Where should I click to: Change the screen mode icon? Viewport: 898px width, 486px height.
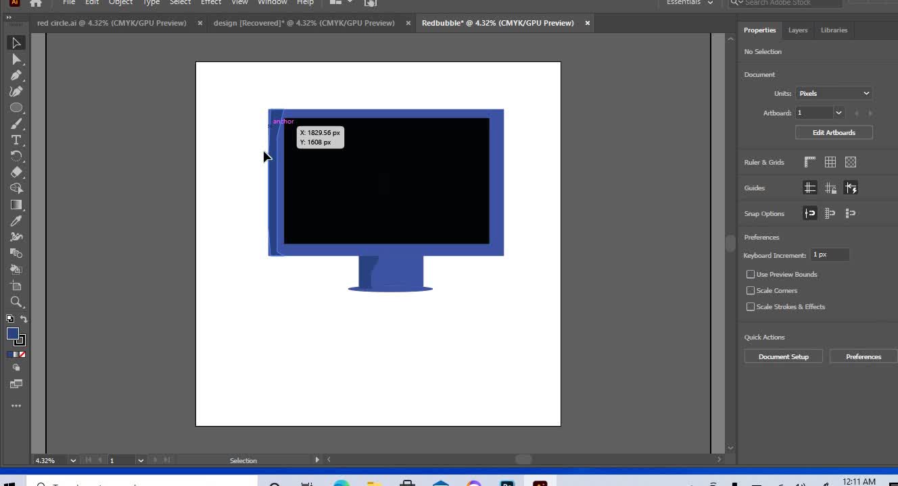click(x=16, y=384)
